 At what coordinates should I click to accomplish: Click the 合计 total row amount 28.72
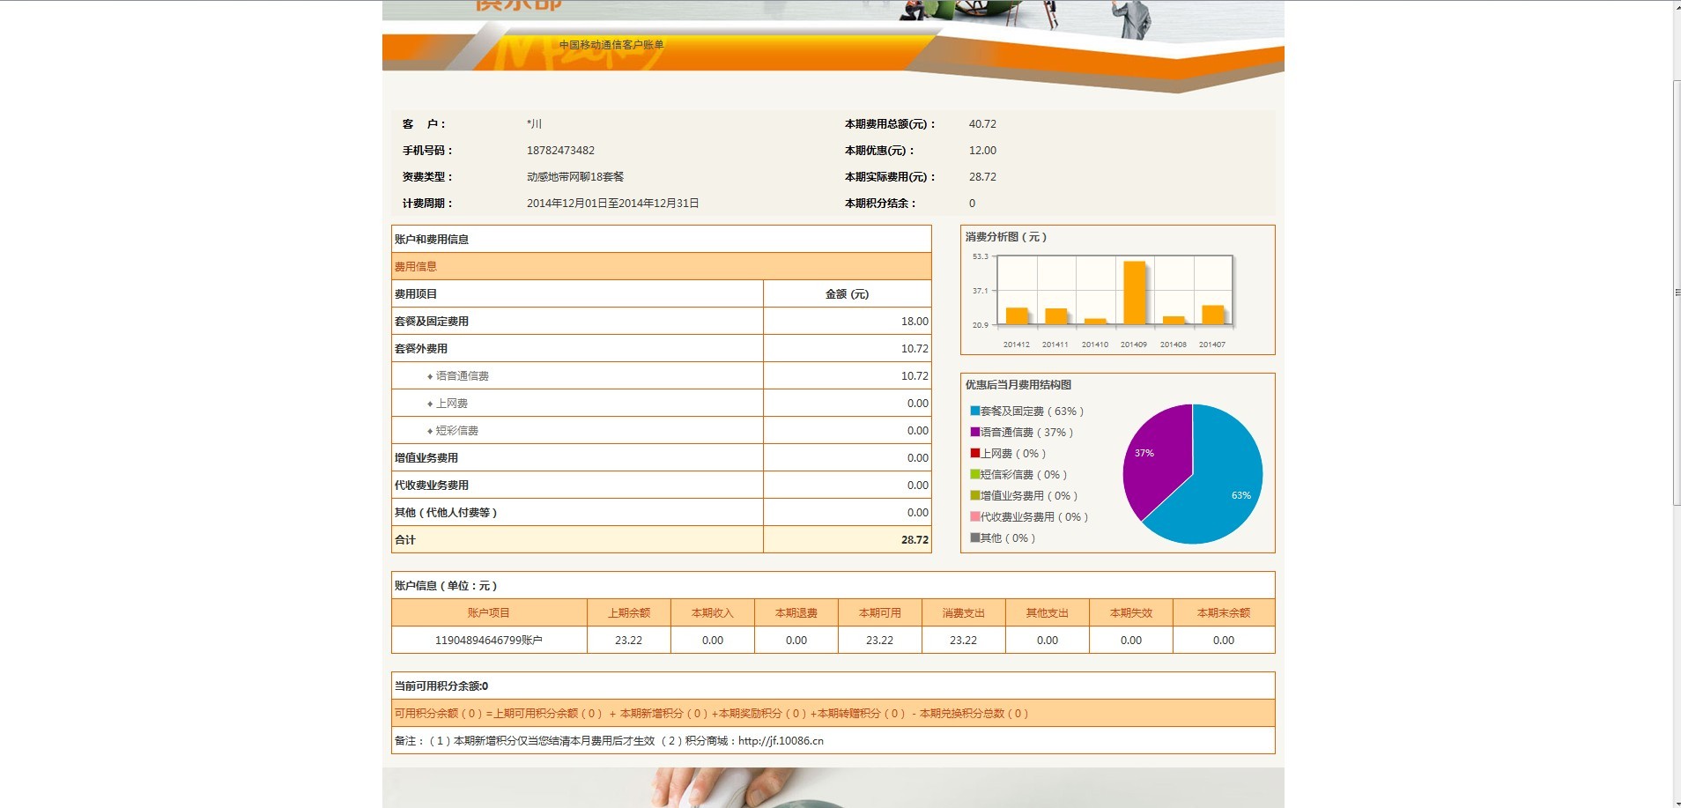[x=914, y=539]
